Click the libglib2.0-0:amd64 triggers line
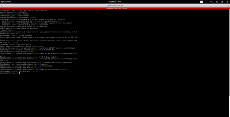 pyautogui.click(x=38, y=54)
